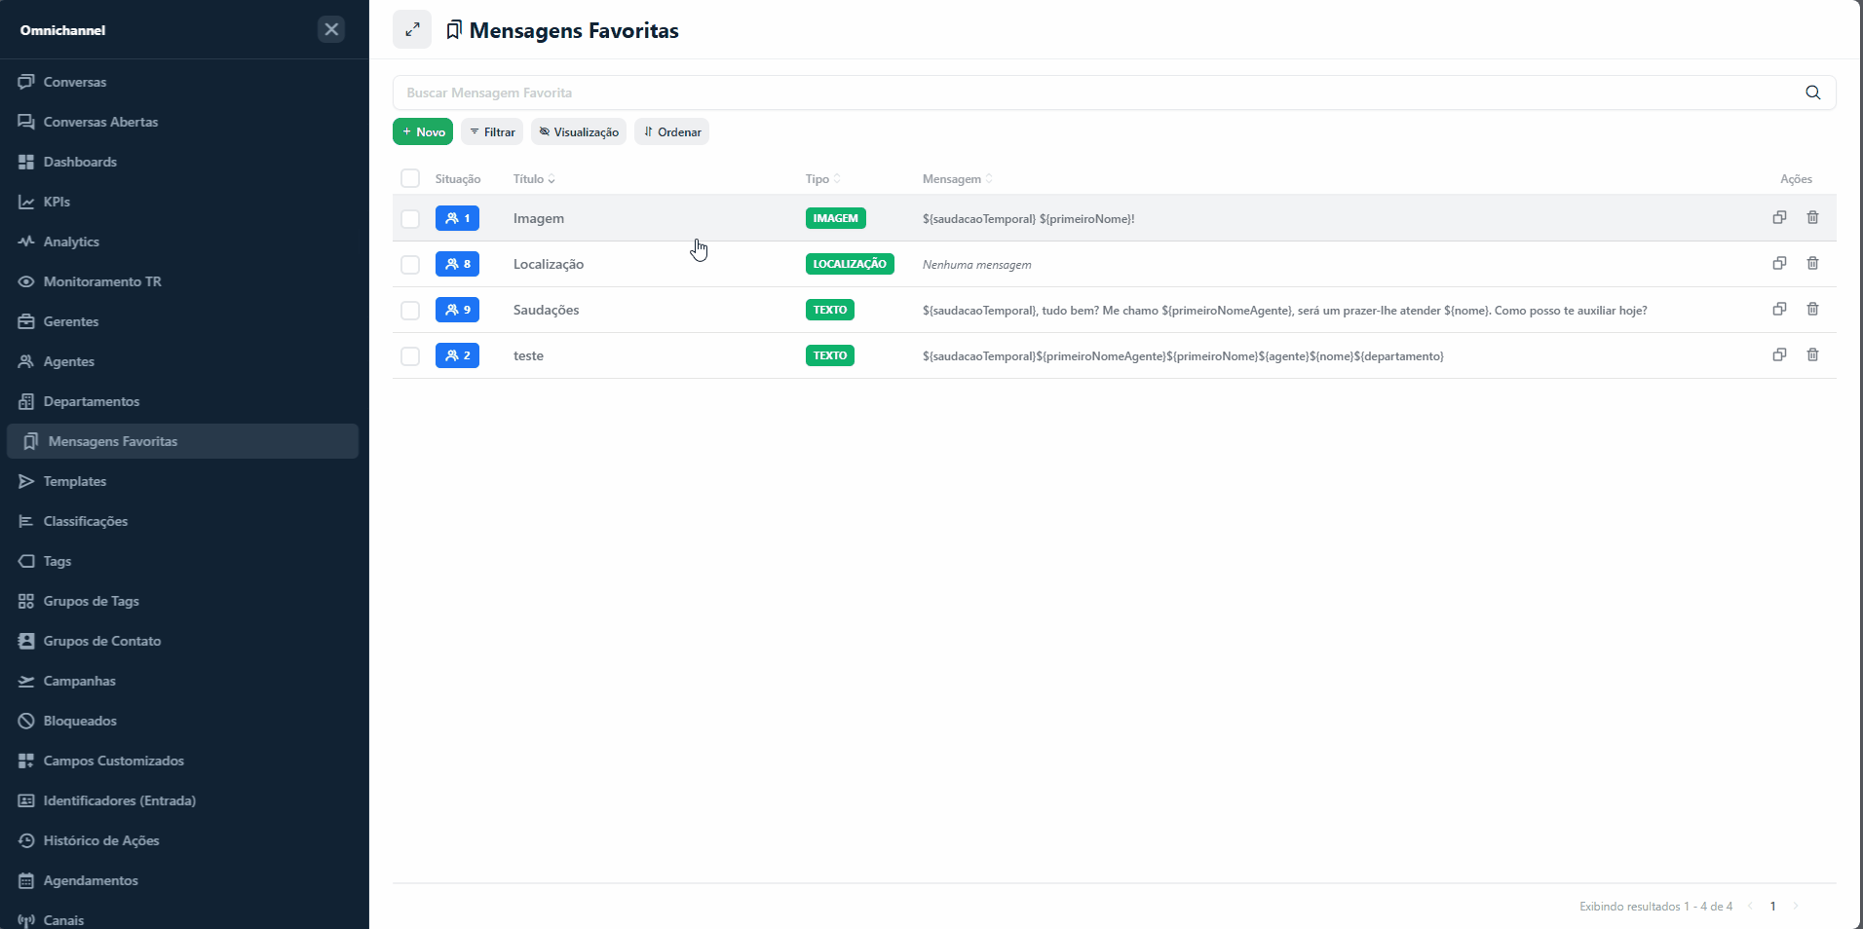This screenshot has width=1863, height=929.
Task: Click the IMAGEM type tag
Action: [x=836, y=218]
